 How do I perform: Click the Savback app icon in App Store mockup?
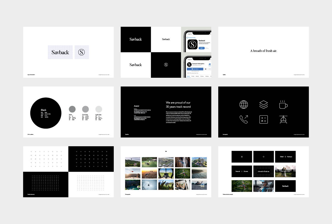point(193,44)
